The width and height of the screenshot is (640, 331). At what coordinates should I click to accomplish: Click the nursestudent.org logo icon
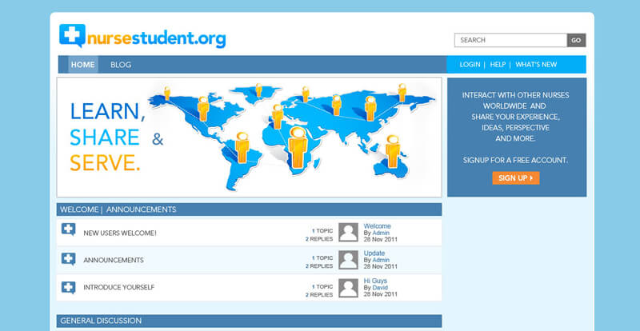click(x=72, y=36)
